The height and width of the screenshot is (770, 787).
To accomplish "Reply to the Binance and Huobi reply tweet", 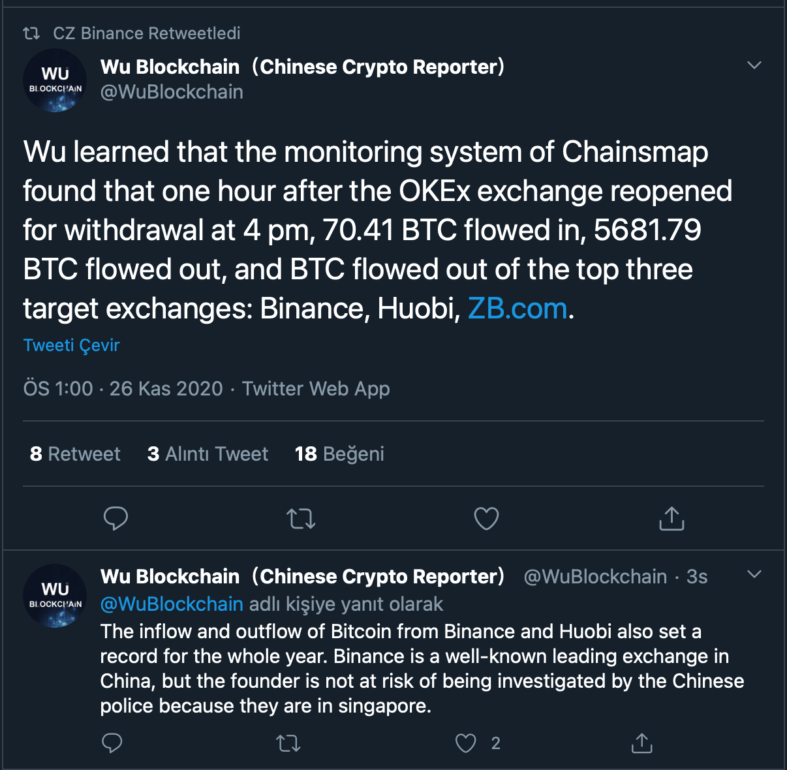I will pyautogui.click(x=112, y=743).
